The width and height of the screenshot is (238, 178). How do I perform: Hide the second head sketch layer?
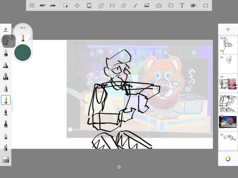pyautogui.click(x=222, y=57)
